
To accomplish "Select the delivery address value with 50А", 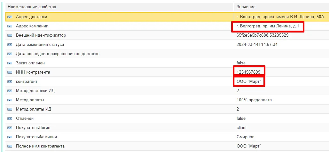I will coord(280,17).
